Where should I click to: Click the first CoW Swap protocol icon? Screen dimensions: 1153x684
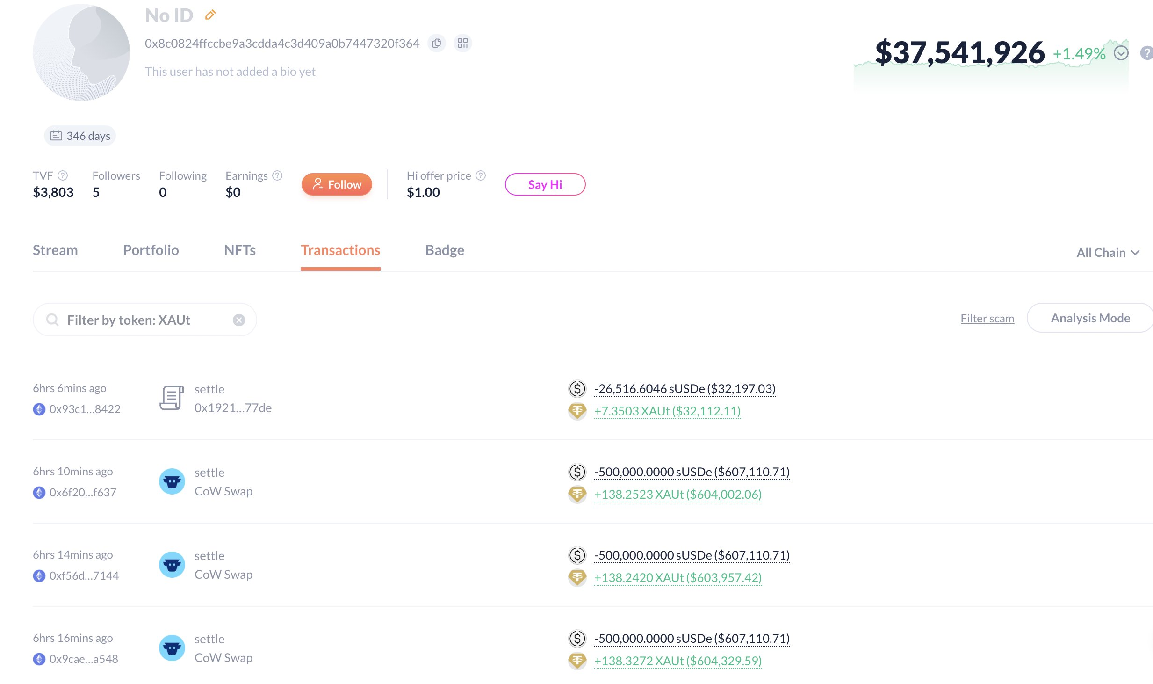(172, 481)
